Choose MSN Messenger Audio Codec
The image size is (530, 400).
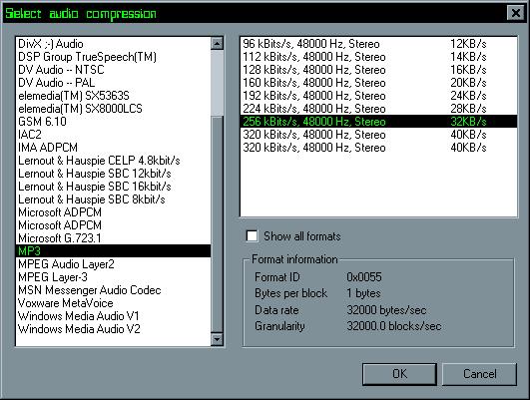113,290
